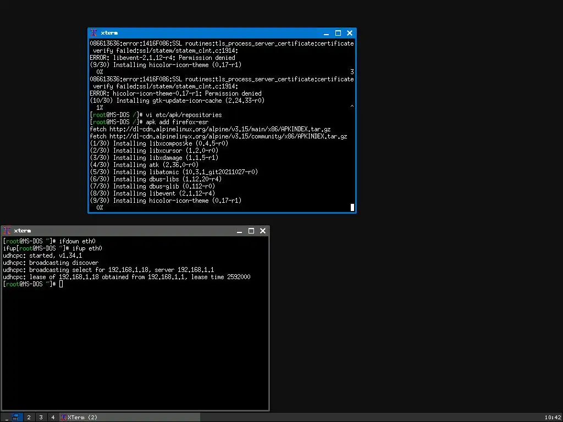Screen dimensions: 563x422
Task: Click the 'broadcasting select for 192.168.1.18' line
Action: [108, 270]
